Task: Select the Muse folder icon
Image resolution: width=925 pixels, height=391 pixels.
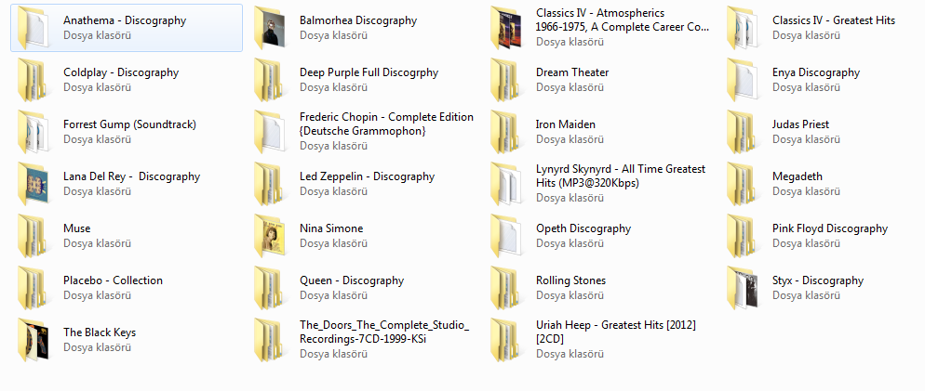Action: click(x=34, y=236)
